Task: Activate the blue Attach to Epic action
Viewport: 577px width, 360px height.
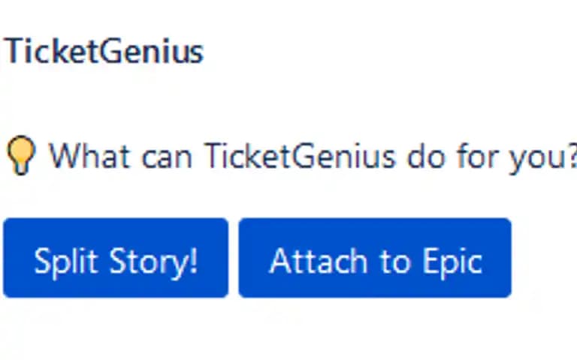Action: (x=375, y=258)
